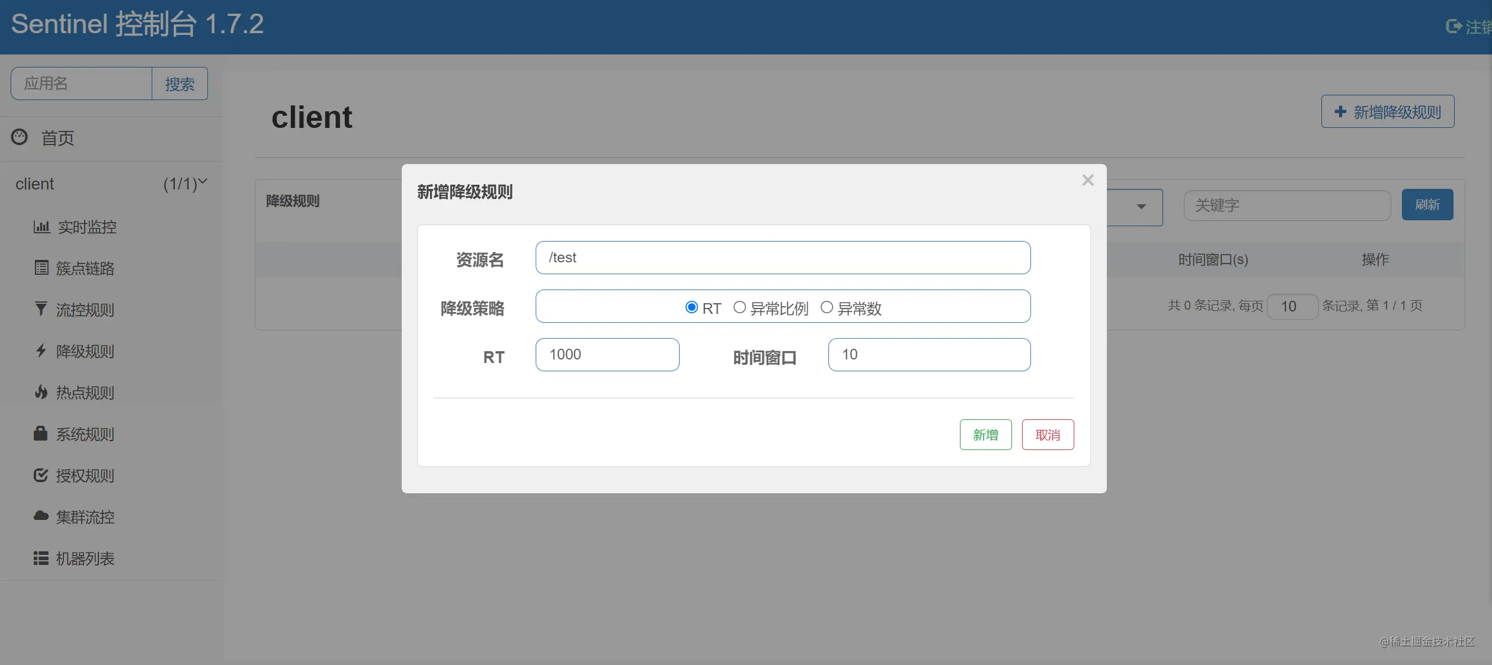Click the green 新增 button in dialog
This screenshot has width=1492, height=665.
985,435
